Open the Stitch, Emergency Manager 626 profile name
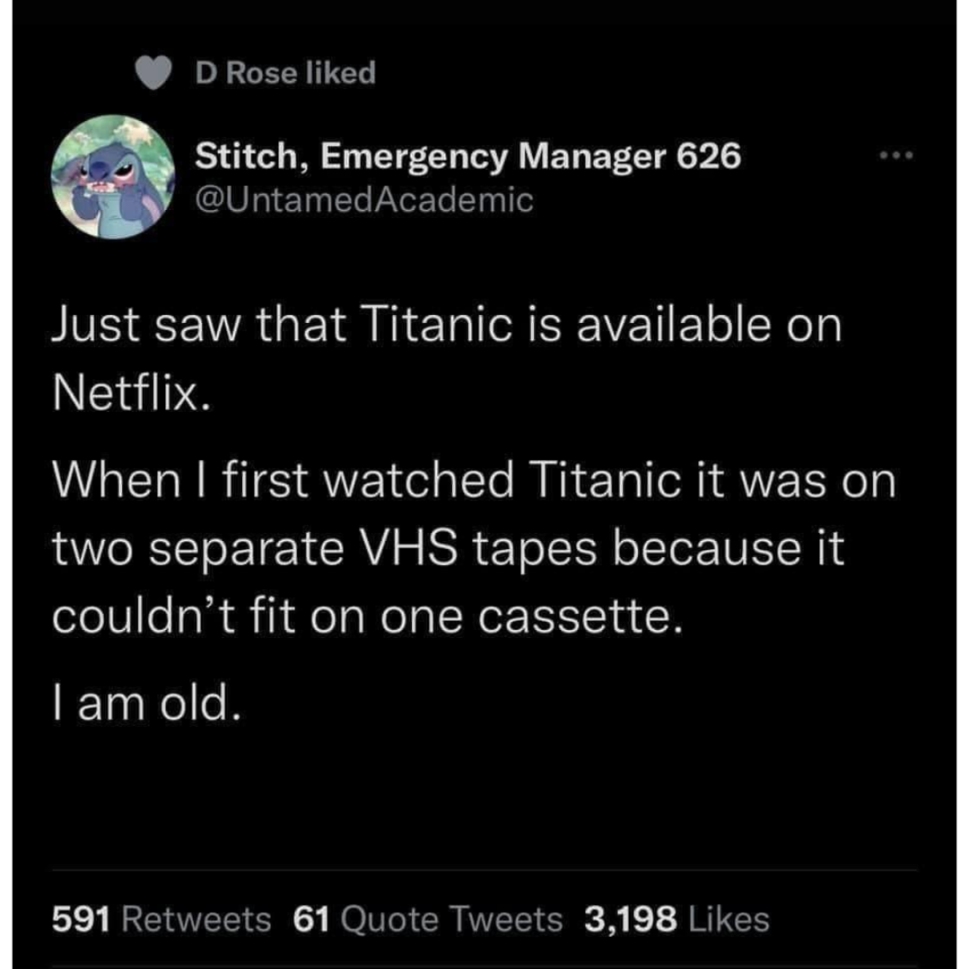969x969 pixels. [x=467, y=156]
